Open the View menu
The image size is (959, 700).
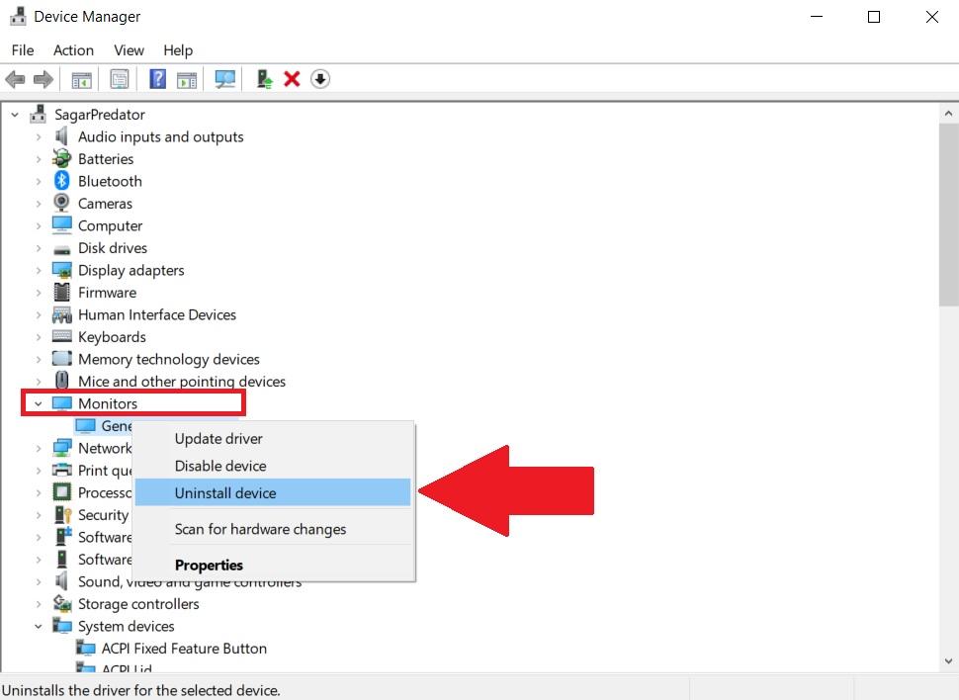click(130, 50)
